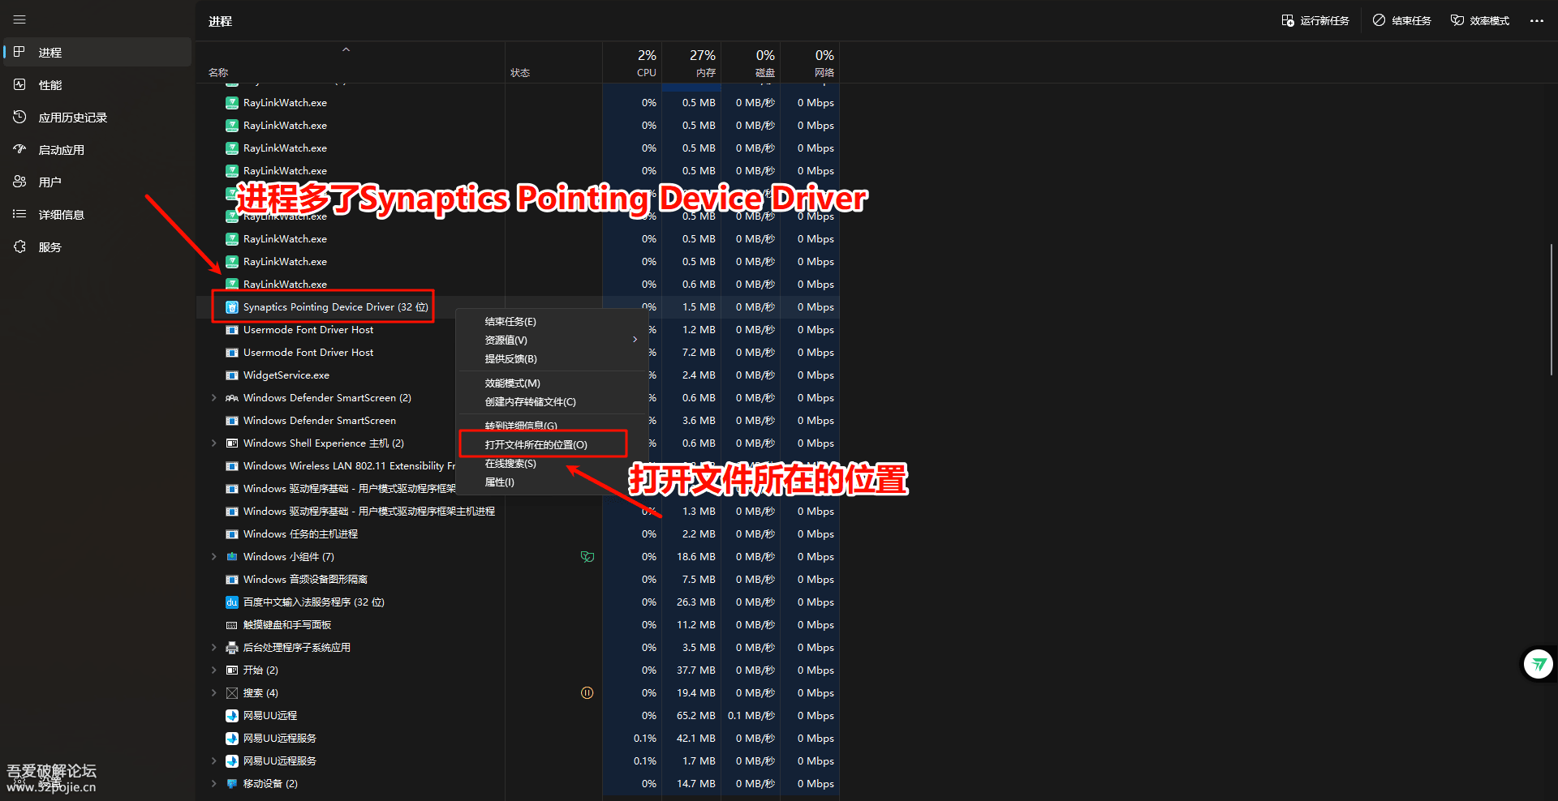Open the 服务 services page

click(49, 247)
